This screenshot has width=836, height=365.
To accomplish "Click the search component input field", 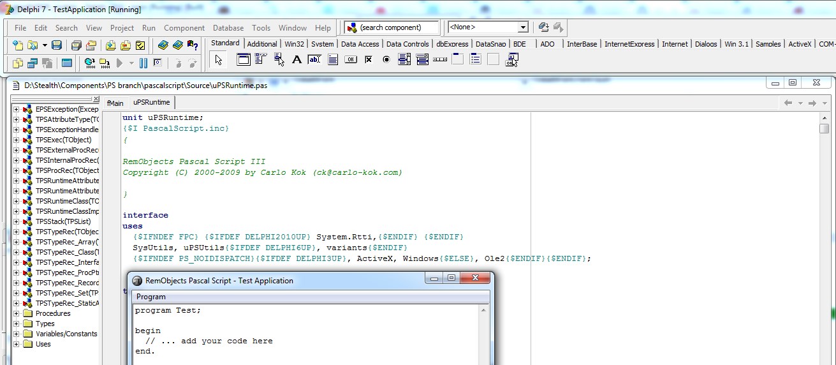I will [x=392, y=27].
